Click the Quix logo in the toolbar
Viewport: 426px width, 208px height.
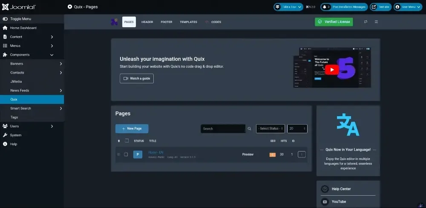[114, 22]
